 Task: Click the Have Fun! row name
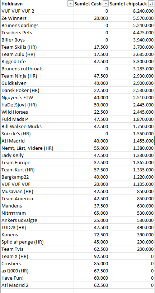37,278
